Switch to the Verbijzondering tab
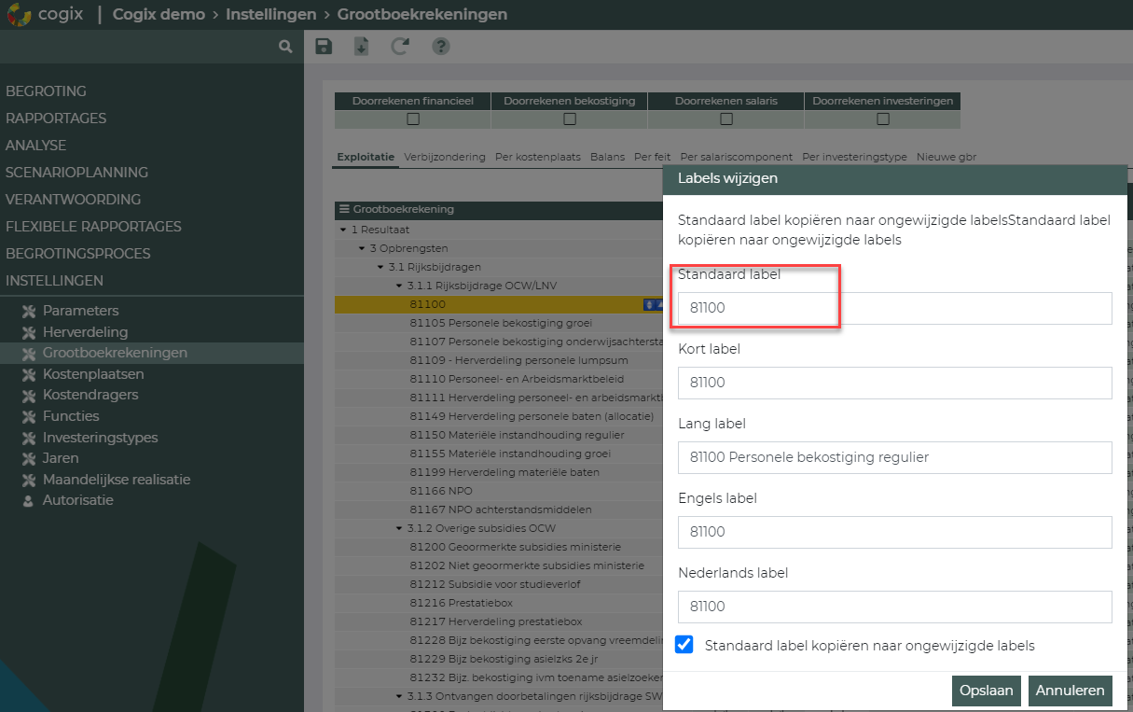 point(444,158)
